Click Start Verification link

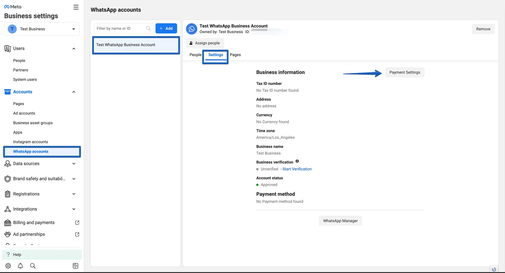(x=297, y=169)
